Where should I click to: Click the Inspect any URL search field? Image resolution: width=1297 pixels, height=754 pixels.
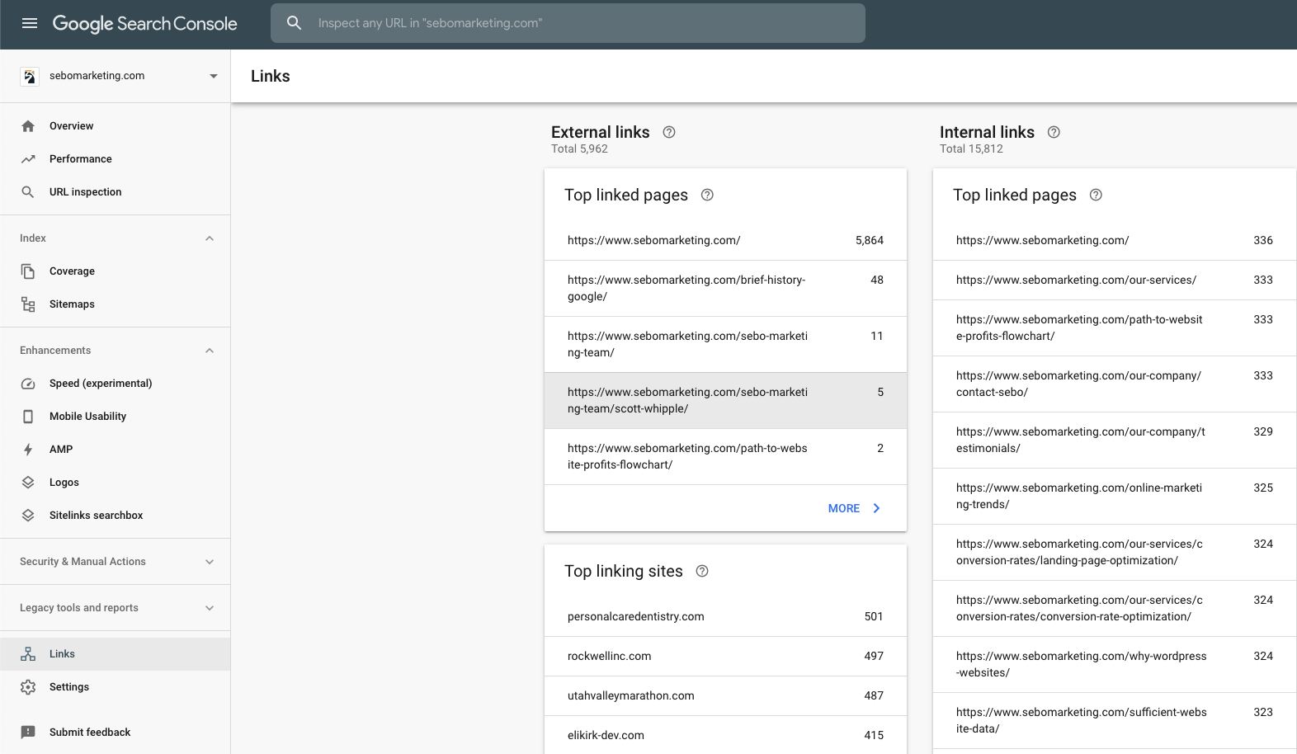578,23
